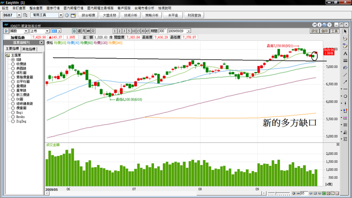The width and height of the screenshot is (352, 198).
Task: Click the first blue round icon in chart title bar
Action: (315, 25)
